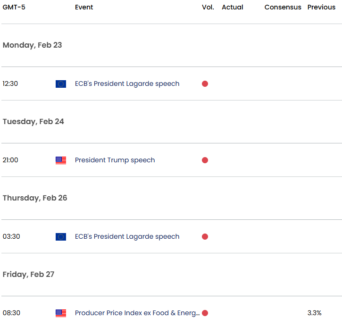
Task: Select the Consensus column header
Action: click(x=283, y=8)
